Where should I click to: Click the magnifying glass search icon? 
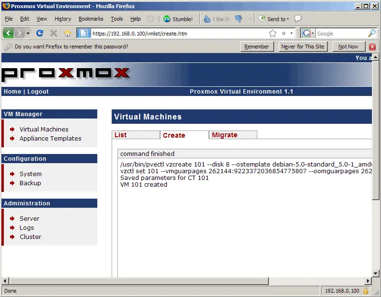372,33
